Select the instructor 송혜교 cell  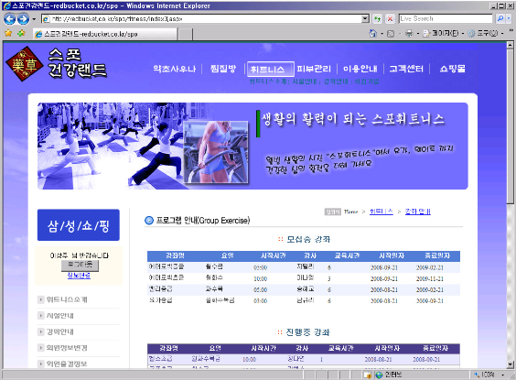point(305,288)
